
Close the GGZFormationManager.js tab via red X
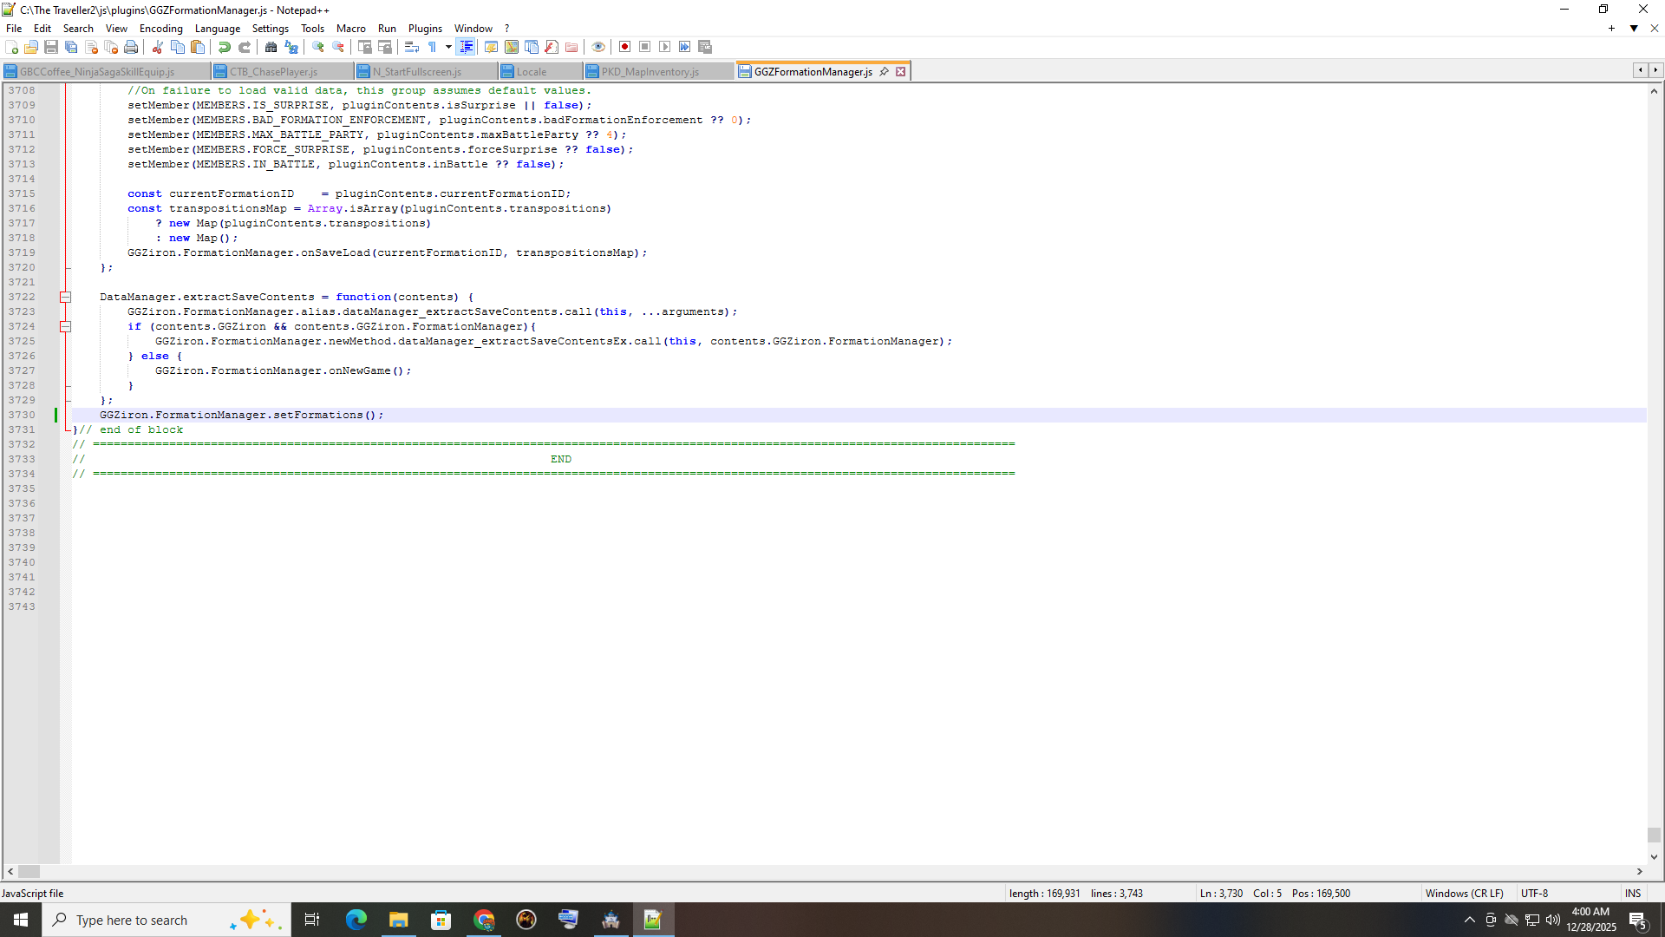click(901, 72)
